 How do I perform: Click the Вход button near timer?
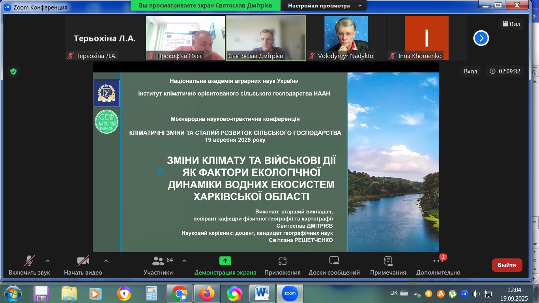[470, 71]
